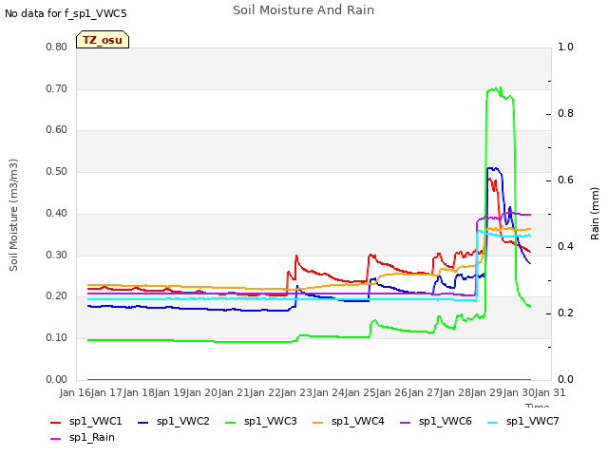Click the Rain (mm) axis label
The width and height of the screenshot is (608, 456).
coord(595,214)
